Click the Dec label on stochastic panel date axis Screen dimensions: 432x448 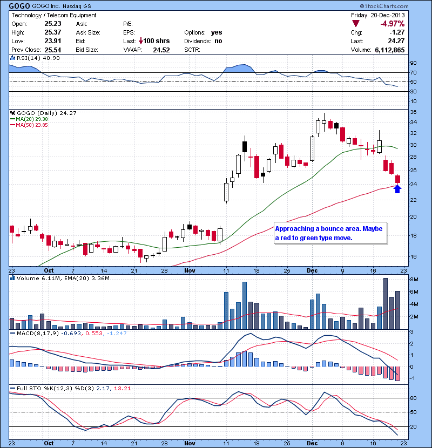point(312,443)
